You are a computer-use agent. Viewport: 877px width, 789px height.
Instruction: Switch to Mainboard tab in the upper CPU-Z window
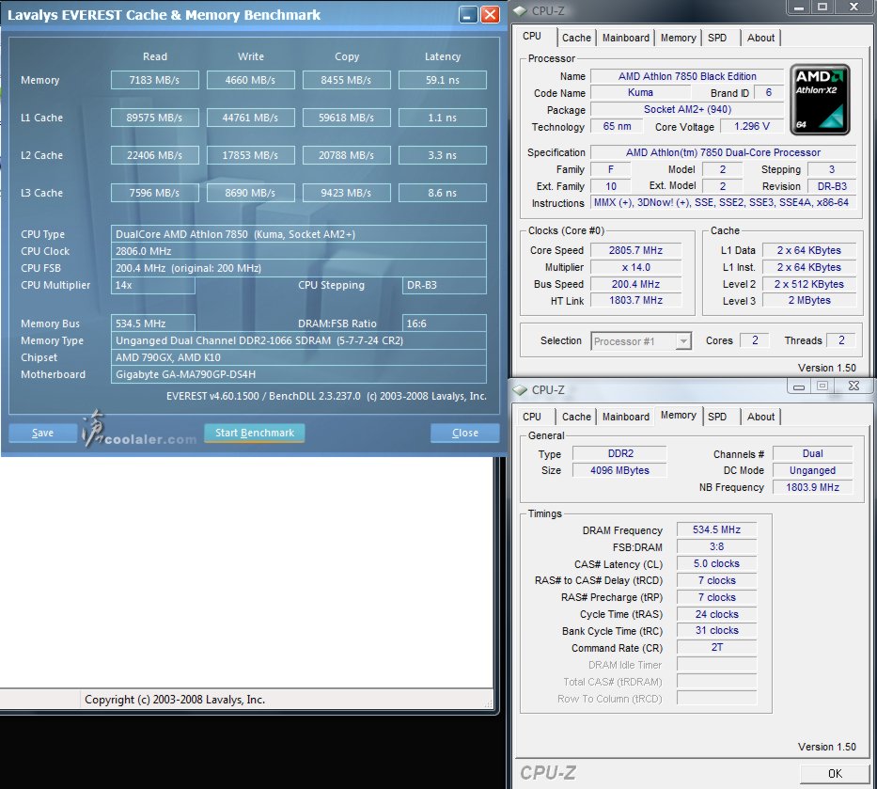[x=625, y=38]
